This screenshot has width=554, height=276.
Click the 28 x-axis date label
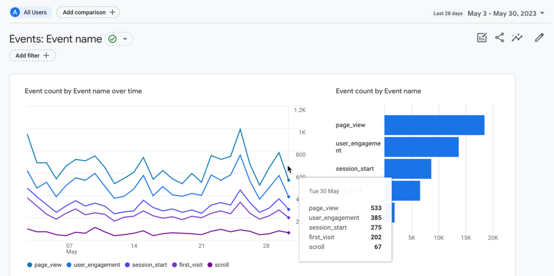(x=267, y=246)
